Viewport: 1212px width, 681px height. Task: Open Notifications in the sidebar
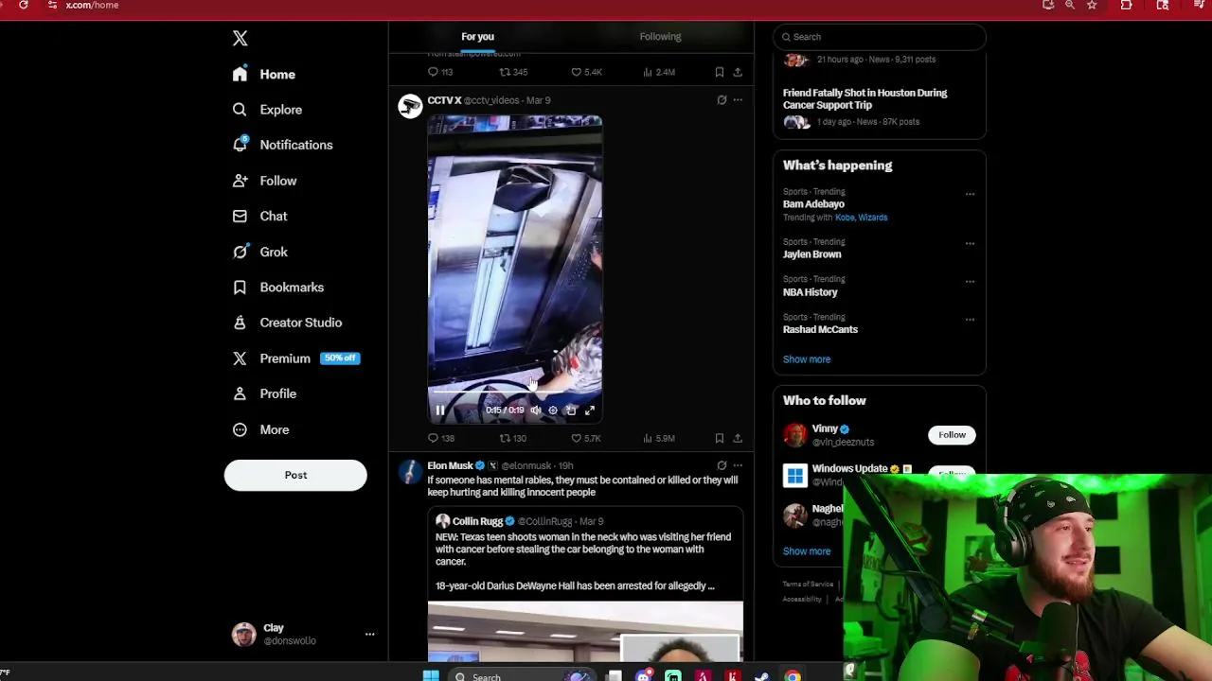(x=283, y=145)
